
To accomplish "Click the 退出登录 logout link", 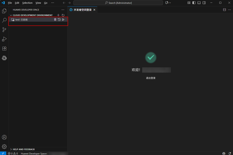I will tap(151, 78).
